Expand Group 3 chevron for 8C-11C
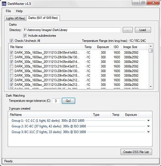This screenshot has width=161, height=166. pos(148,132)
